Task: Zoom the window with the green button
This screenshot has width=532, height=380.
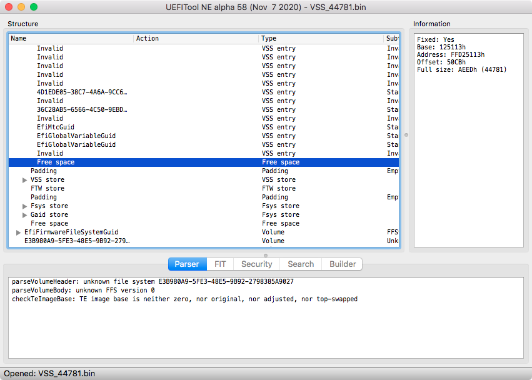Action: [34, 7]
